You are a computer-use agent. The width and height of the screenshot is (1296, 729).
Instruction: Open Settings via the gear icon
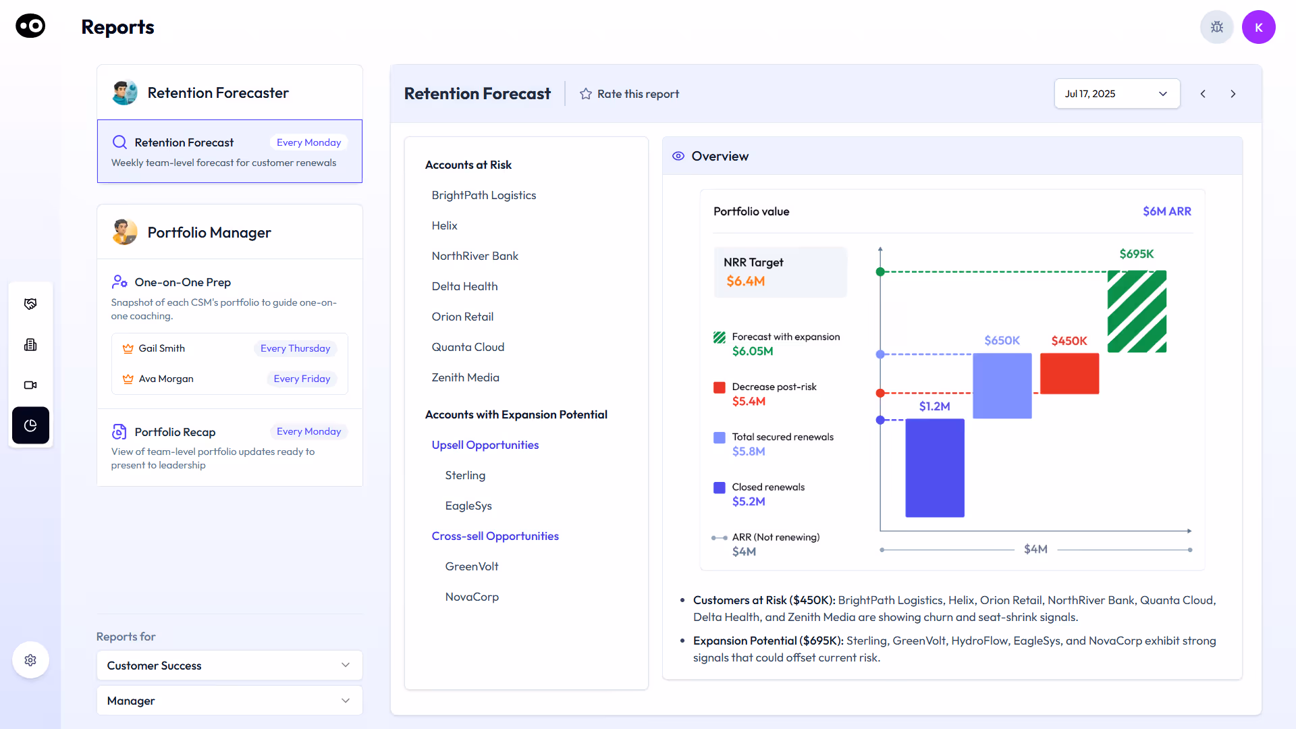(30, 659)
